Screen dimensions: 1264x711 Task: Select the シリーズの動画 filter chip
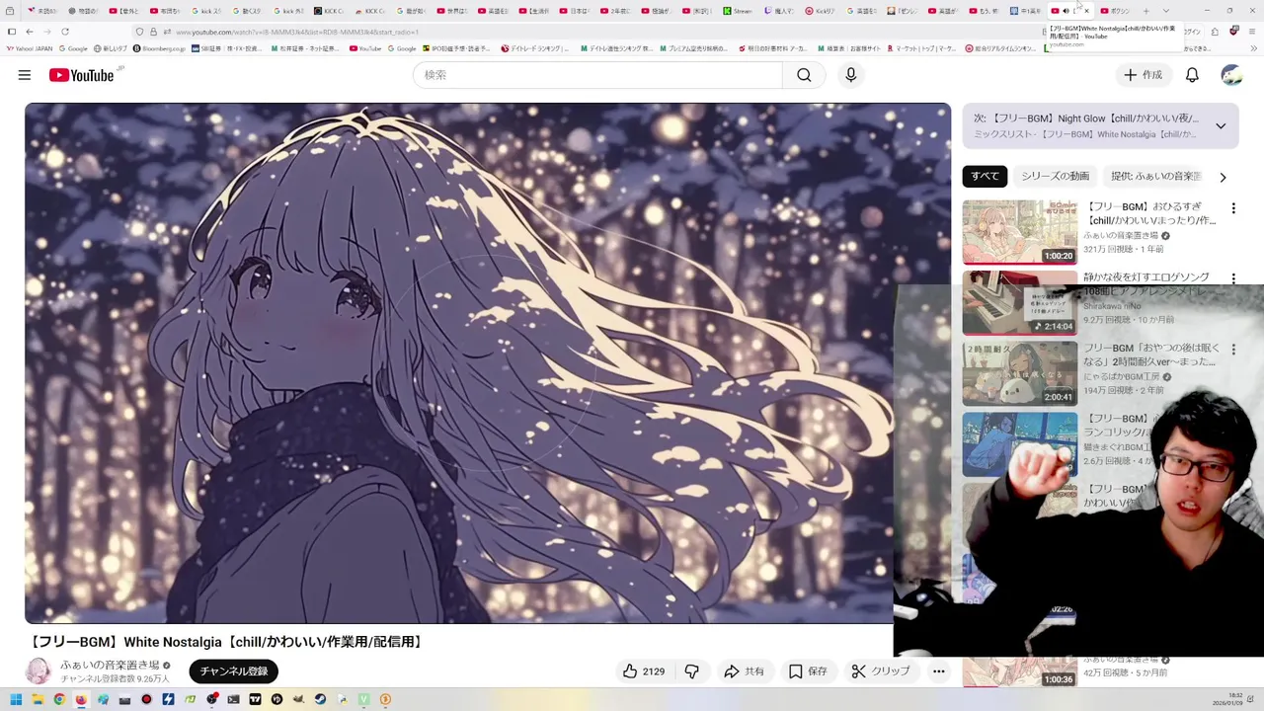pos(1055,177)
